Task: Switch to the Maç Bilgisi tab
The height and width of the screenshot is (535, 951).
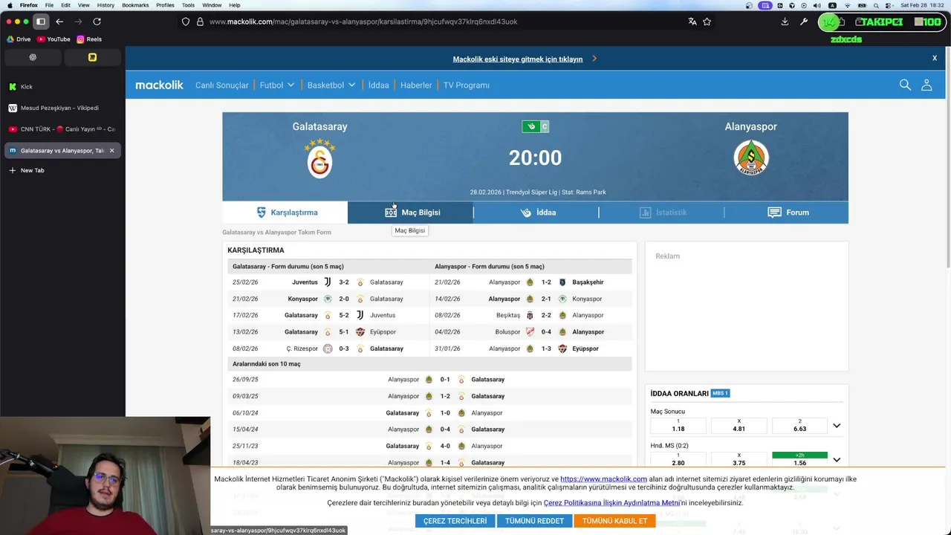Action: click(x=410, y=213)
